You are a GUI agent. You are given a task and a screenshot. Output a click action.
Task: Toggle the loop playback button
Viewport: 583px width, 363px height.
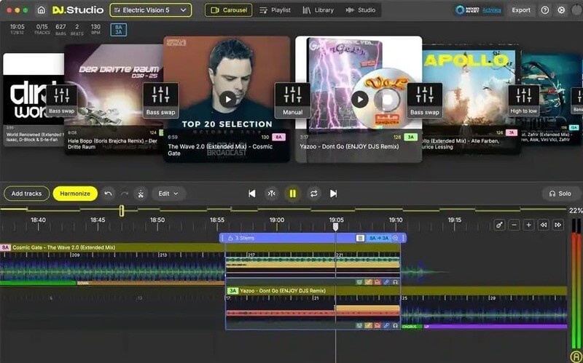(313, 194)
